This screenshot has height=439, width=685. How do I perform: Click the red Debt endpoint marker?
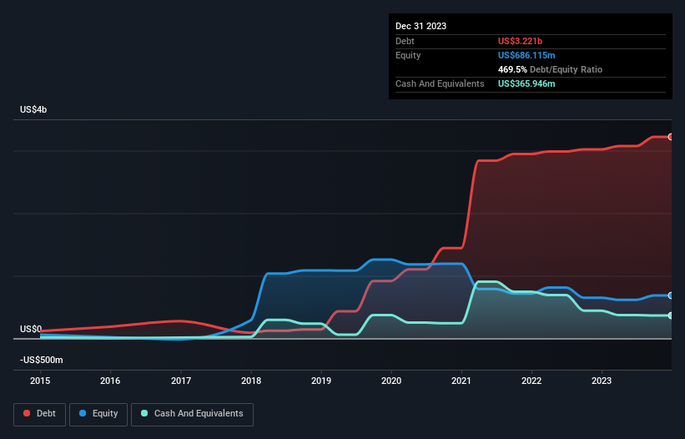(671, 137)
